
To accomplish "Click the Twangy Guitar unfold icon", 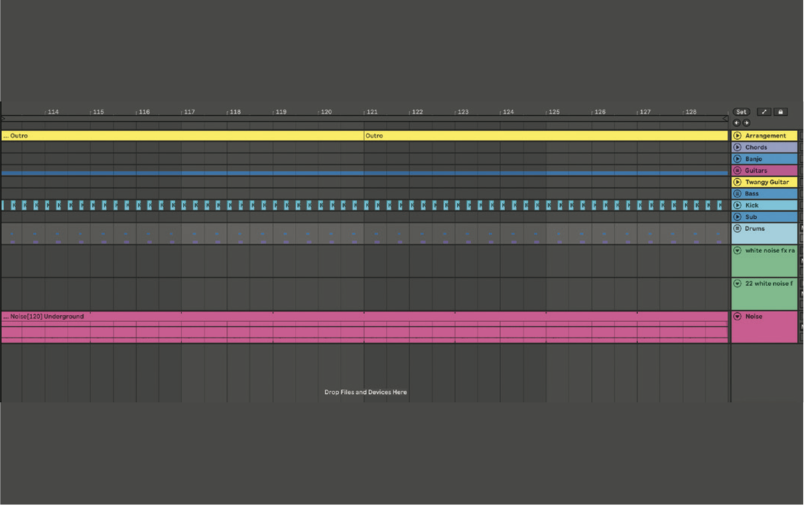I will click(737, 182).
